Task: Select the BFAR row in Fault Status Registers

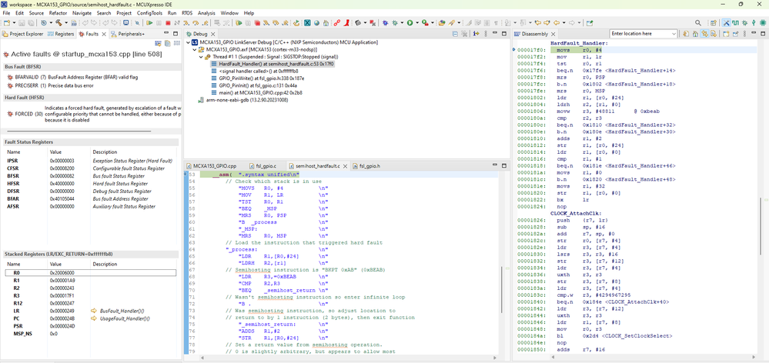Action: (x=91, y=199)
